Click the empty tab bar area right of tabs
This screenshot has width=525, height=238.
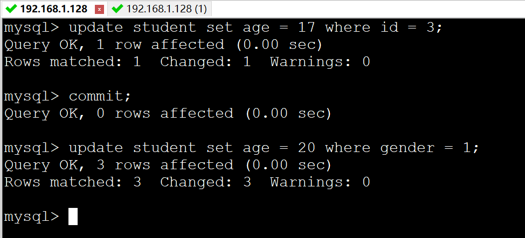367,9
